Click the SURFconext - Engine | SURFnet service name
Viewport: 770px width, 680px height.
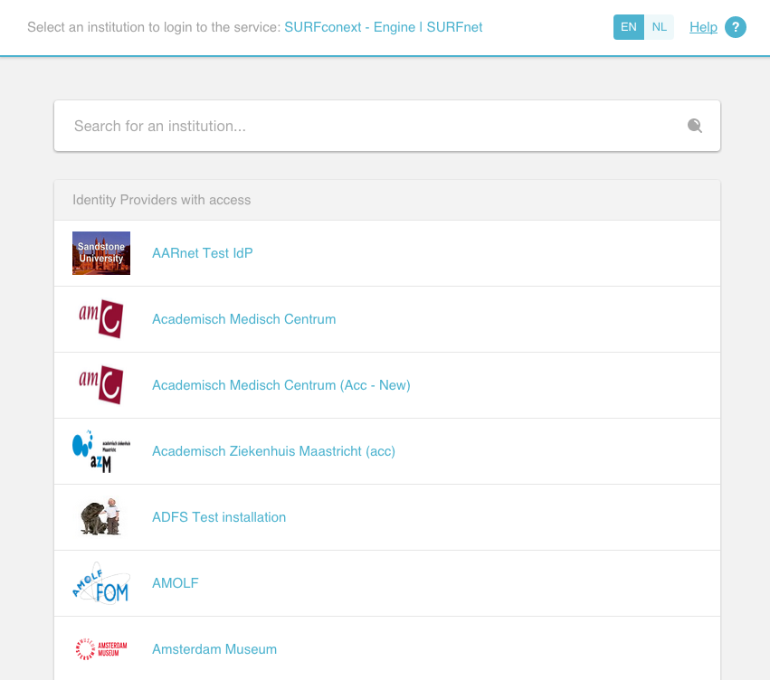click(384, 27)
